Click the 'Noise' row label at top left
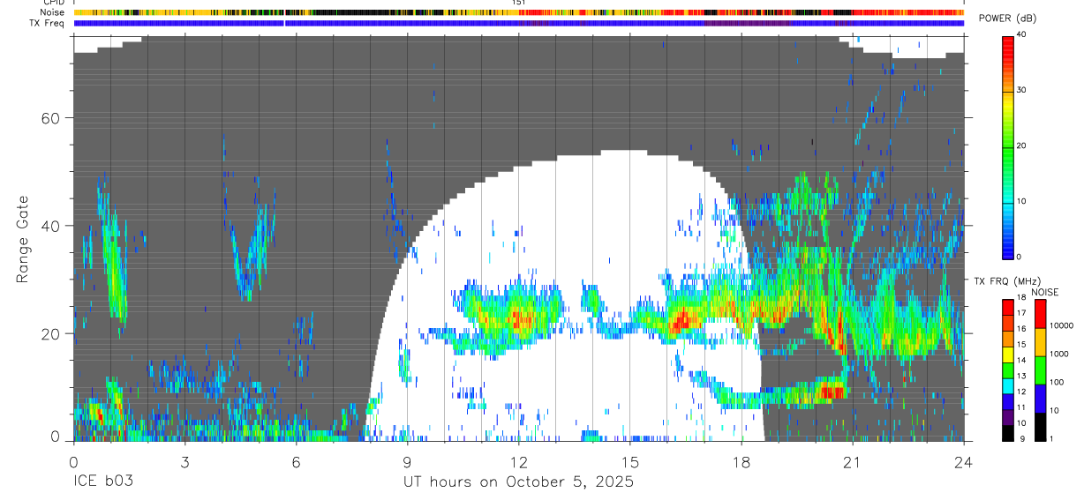Viewport: 1084px width, 500px height. click(x=53, y=13)
